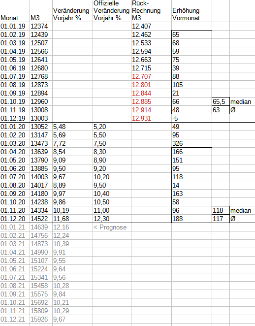Click the '< Prognose' label cell
Image resolution: width=255 pixels, height=326 pixels.
point(112,227)
